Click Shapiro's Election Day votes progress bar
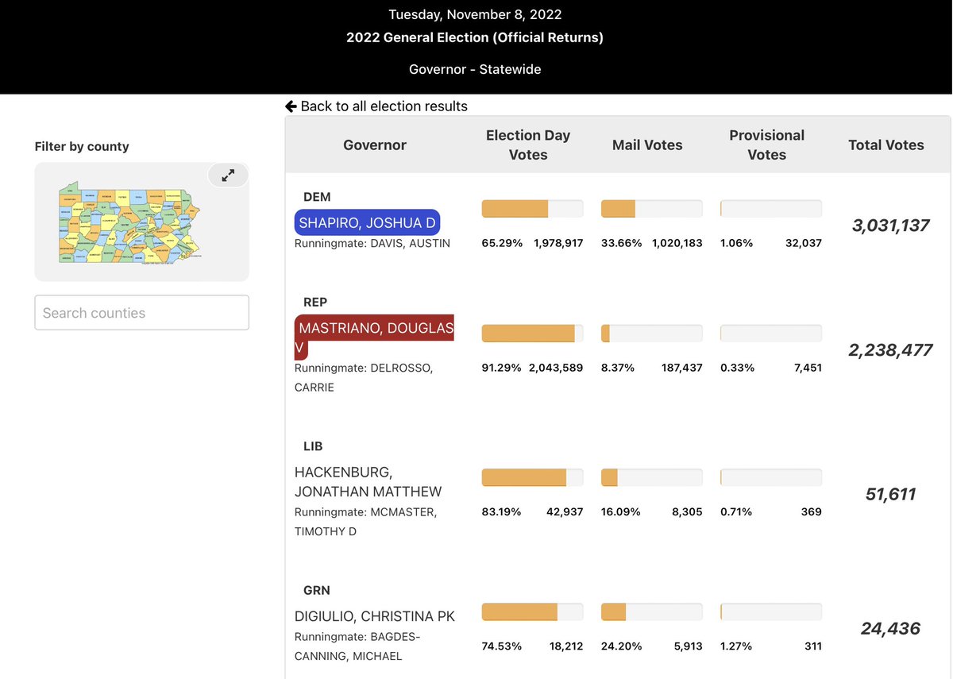953x679 pixels. [x=532, y=209]
